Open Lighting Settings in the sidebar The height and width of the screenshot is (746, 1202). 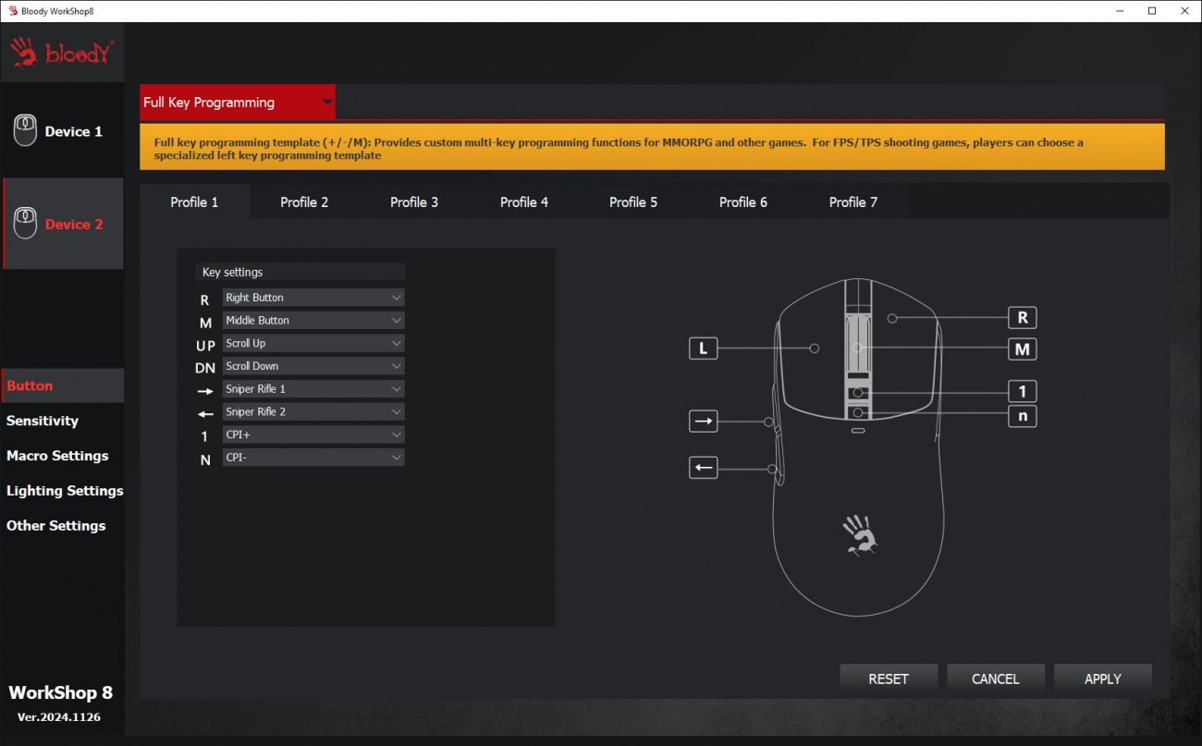[x=65, y=491]
